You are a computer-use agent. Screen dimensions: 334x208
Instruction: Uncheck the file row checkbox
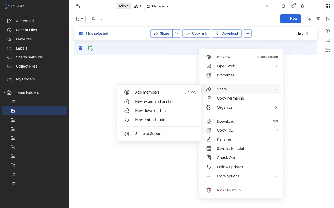(81, 48)
